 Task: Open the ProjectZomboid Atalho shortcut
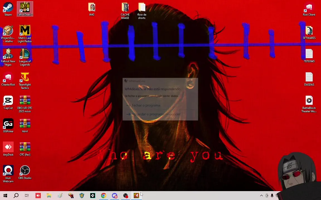[8, 34]
